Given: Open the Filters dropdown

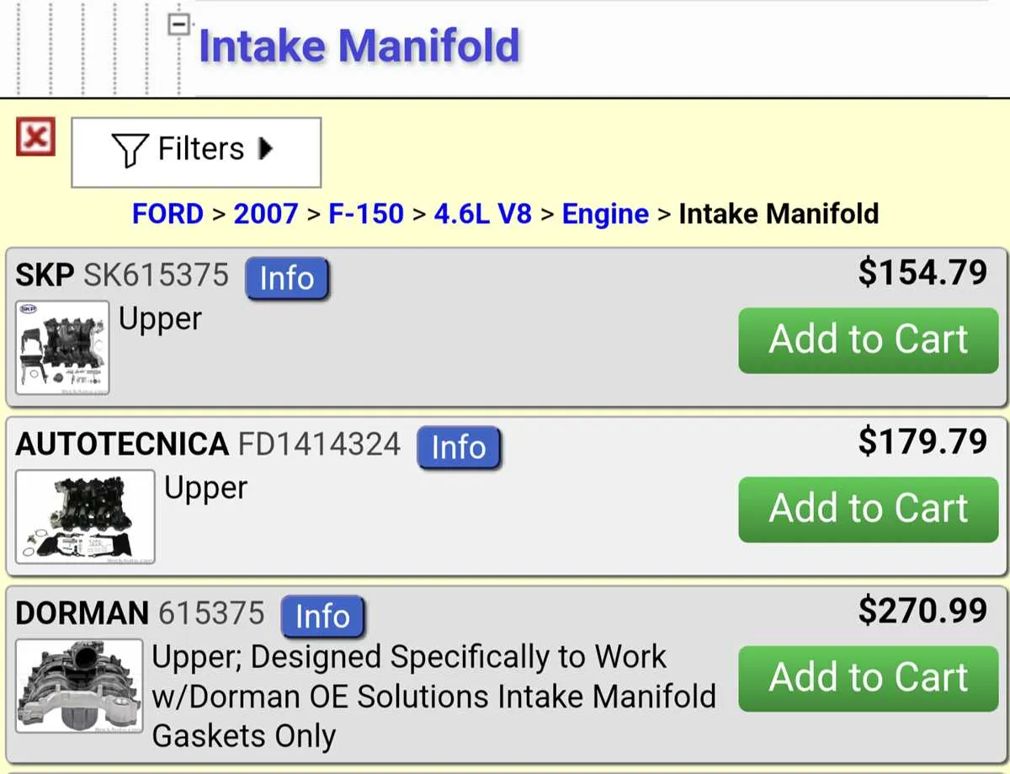Looking at the screenshot, I should tap(196, 152).
